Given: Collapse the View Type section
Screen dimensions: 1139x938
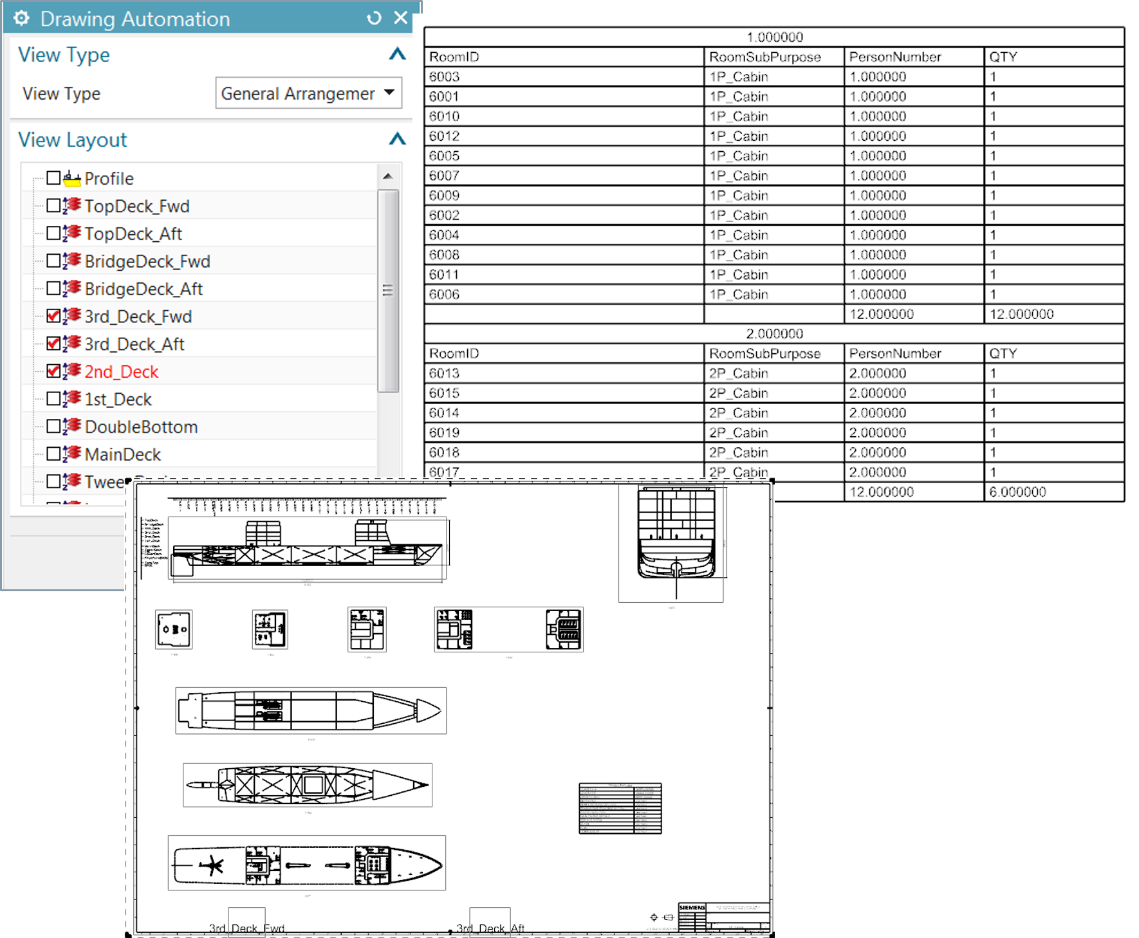Looking at the screenshot, I should tap(397, 55).
